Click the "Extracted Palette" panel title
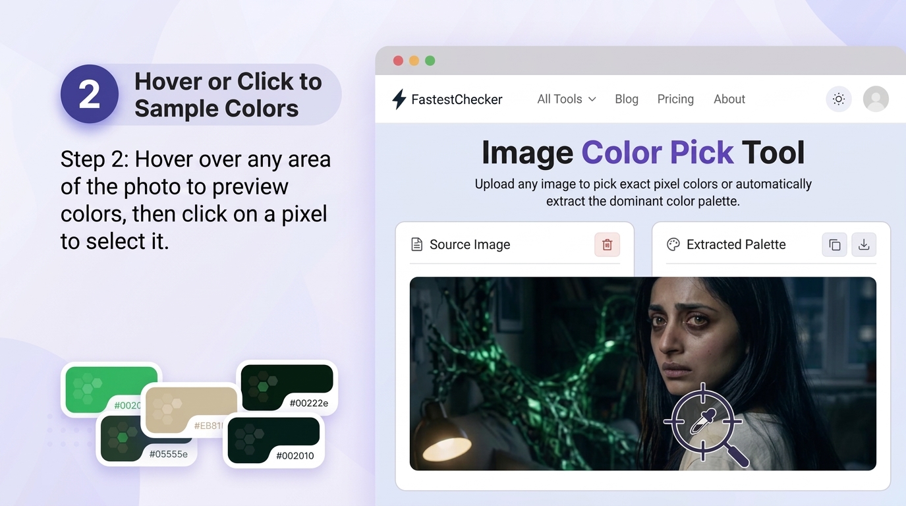906x506 pixels. click(736, 244)
